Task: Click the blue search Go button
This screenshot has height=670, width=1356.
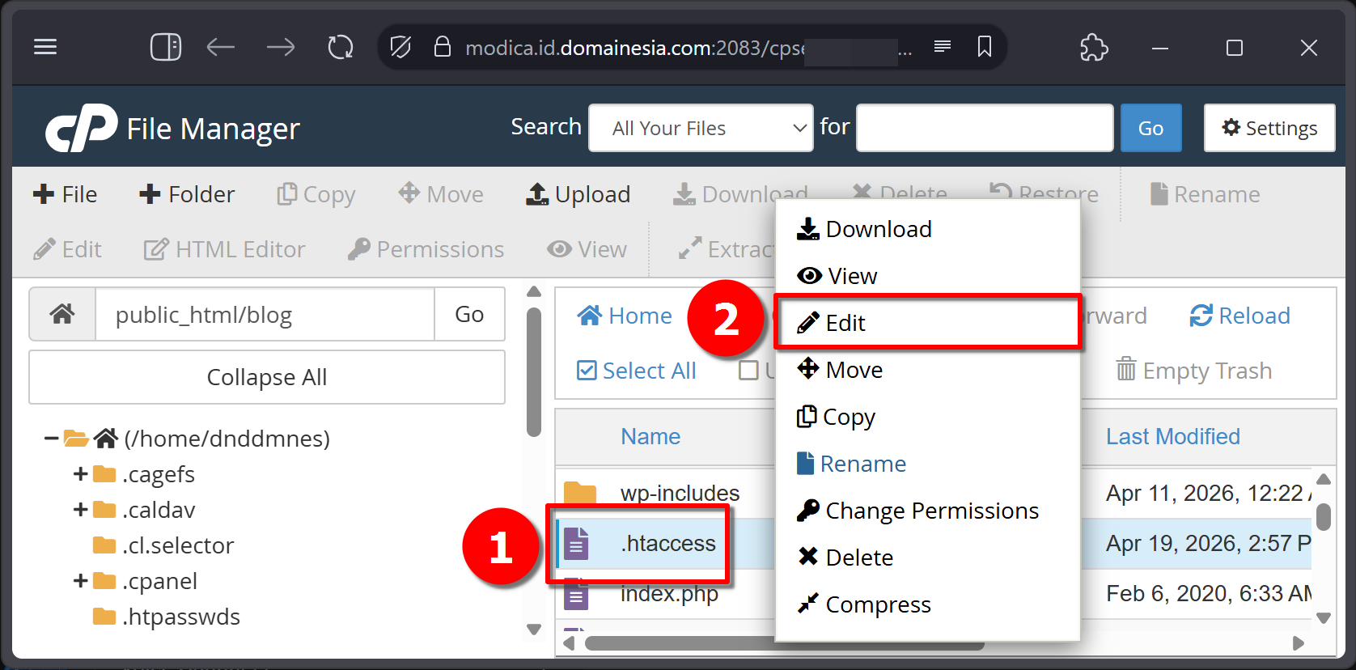Action: coord(1150,128)
